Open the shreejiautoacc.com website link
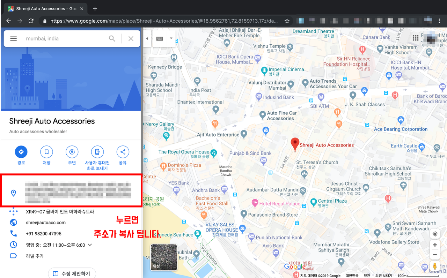This screenshot has height=278, width=447. pyautogui.click(x=46, y=223)
